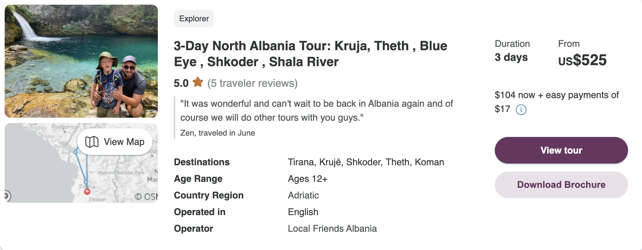The height and width of the screenshot is (250, 642).
Task: Open the 3-Day North Albania Tour title
Action: click(x=310, y=54)
